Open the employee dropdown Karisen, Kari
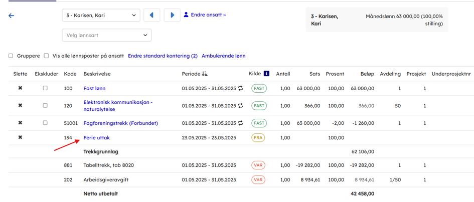 pyautogui.click(x=101, y=16)
